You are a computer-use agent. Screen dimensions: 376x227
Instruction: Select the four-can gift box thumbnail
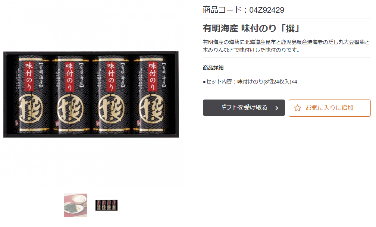pos(106,205)
